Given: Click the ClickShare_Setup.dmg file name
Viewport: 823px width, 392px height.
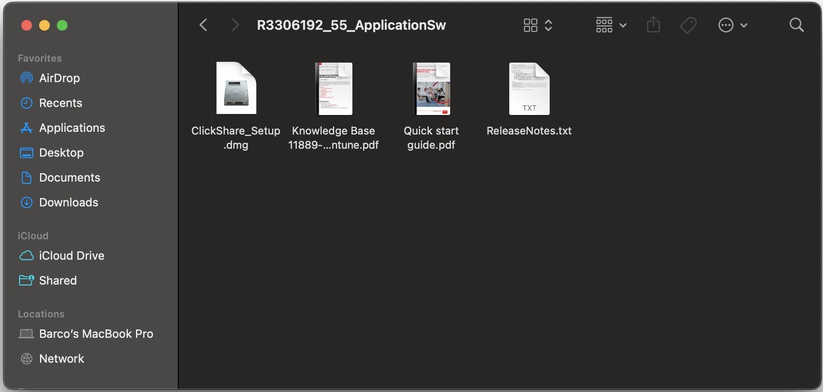Looking at the screenshot, I should tap(236, 138).
